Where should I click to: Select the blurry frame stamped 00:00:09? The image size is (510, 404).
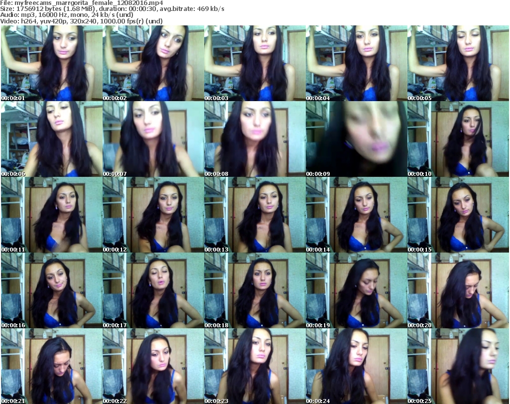tap(357, 139)
